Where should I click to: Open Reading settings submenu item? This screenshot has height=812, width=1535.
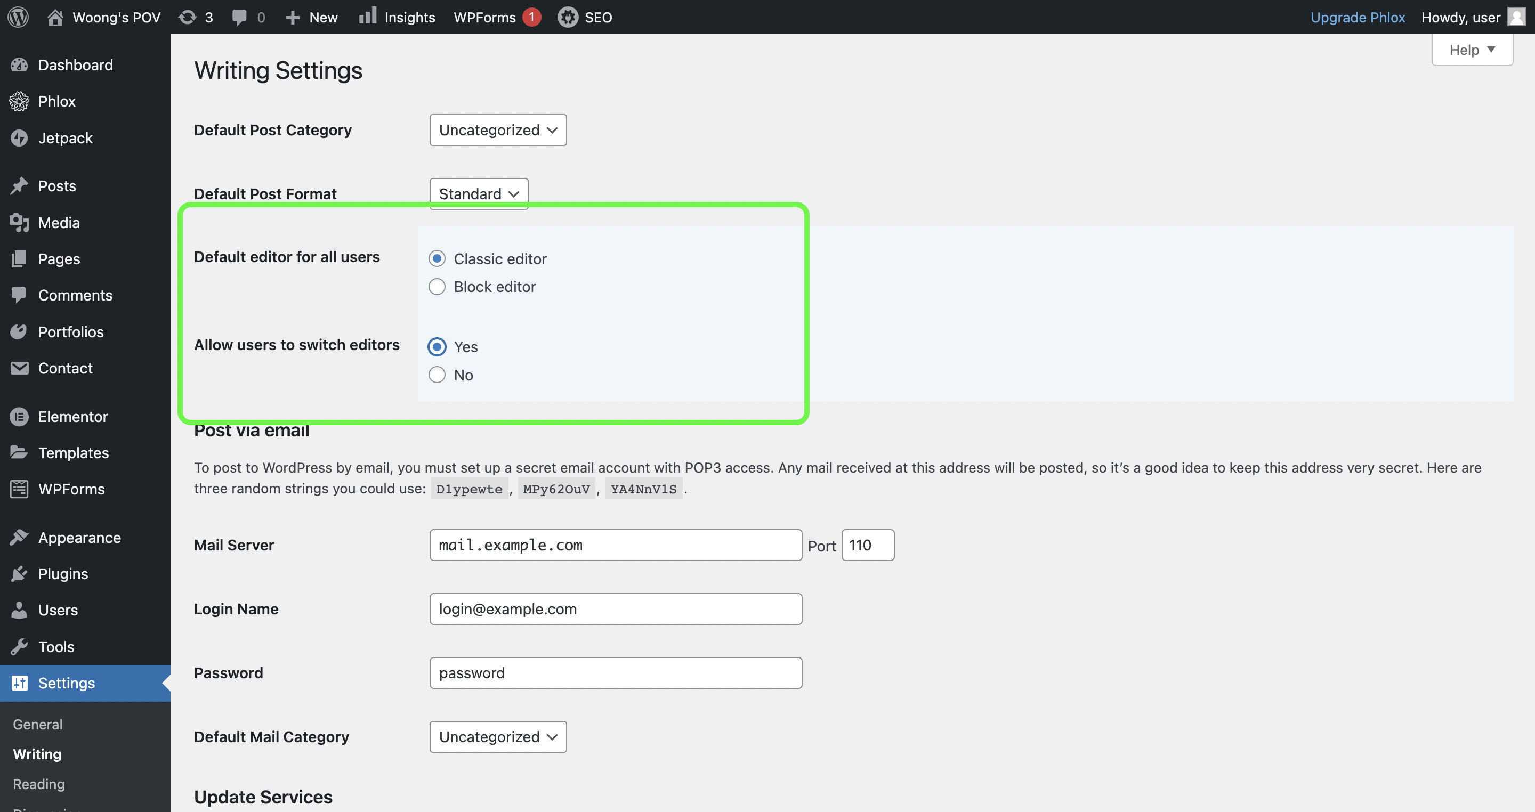pos(39,784)
